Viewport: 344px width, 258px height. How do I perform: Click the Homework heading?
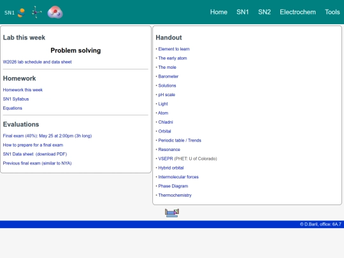coord(19,78)
